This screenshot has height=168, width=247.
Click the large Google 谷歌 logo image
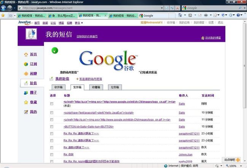(108, 60)
